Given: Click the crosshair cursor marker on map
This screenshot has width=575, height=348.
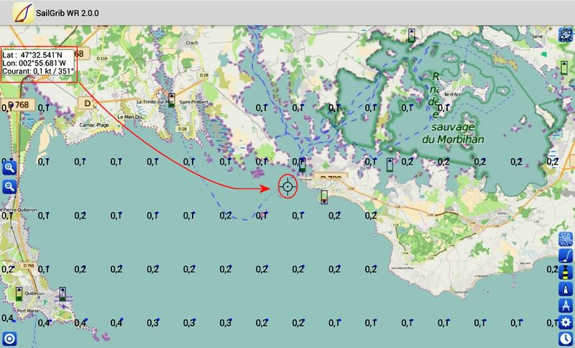Looking at the screenshot, I should point(288,187).
